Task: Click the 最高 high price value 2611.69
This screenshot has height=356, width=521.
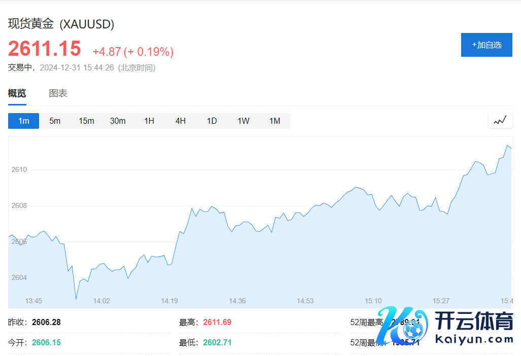Action: pyautogui.click(x=217, y=322)
